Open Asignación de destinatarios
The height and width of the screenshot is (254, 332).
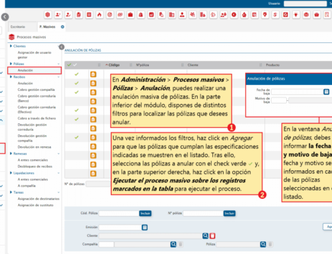[39, 199]
